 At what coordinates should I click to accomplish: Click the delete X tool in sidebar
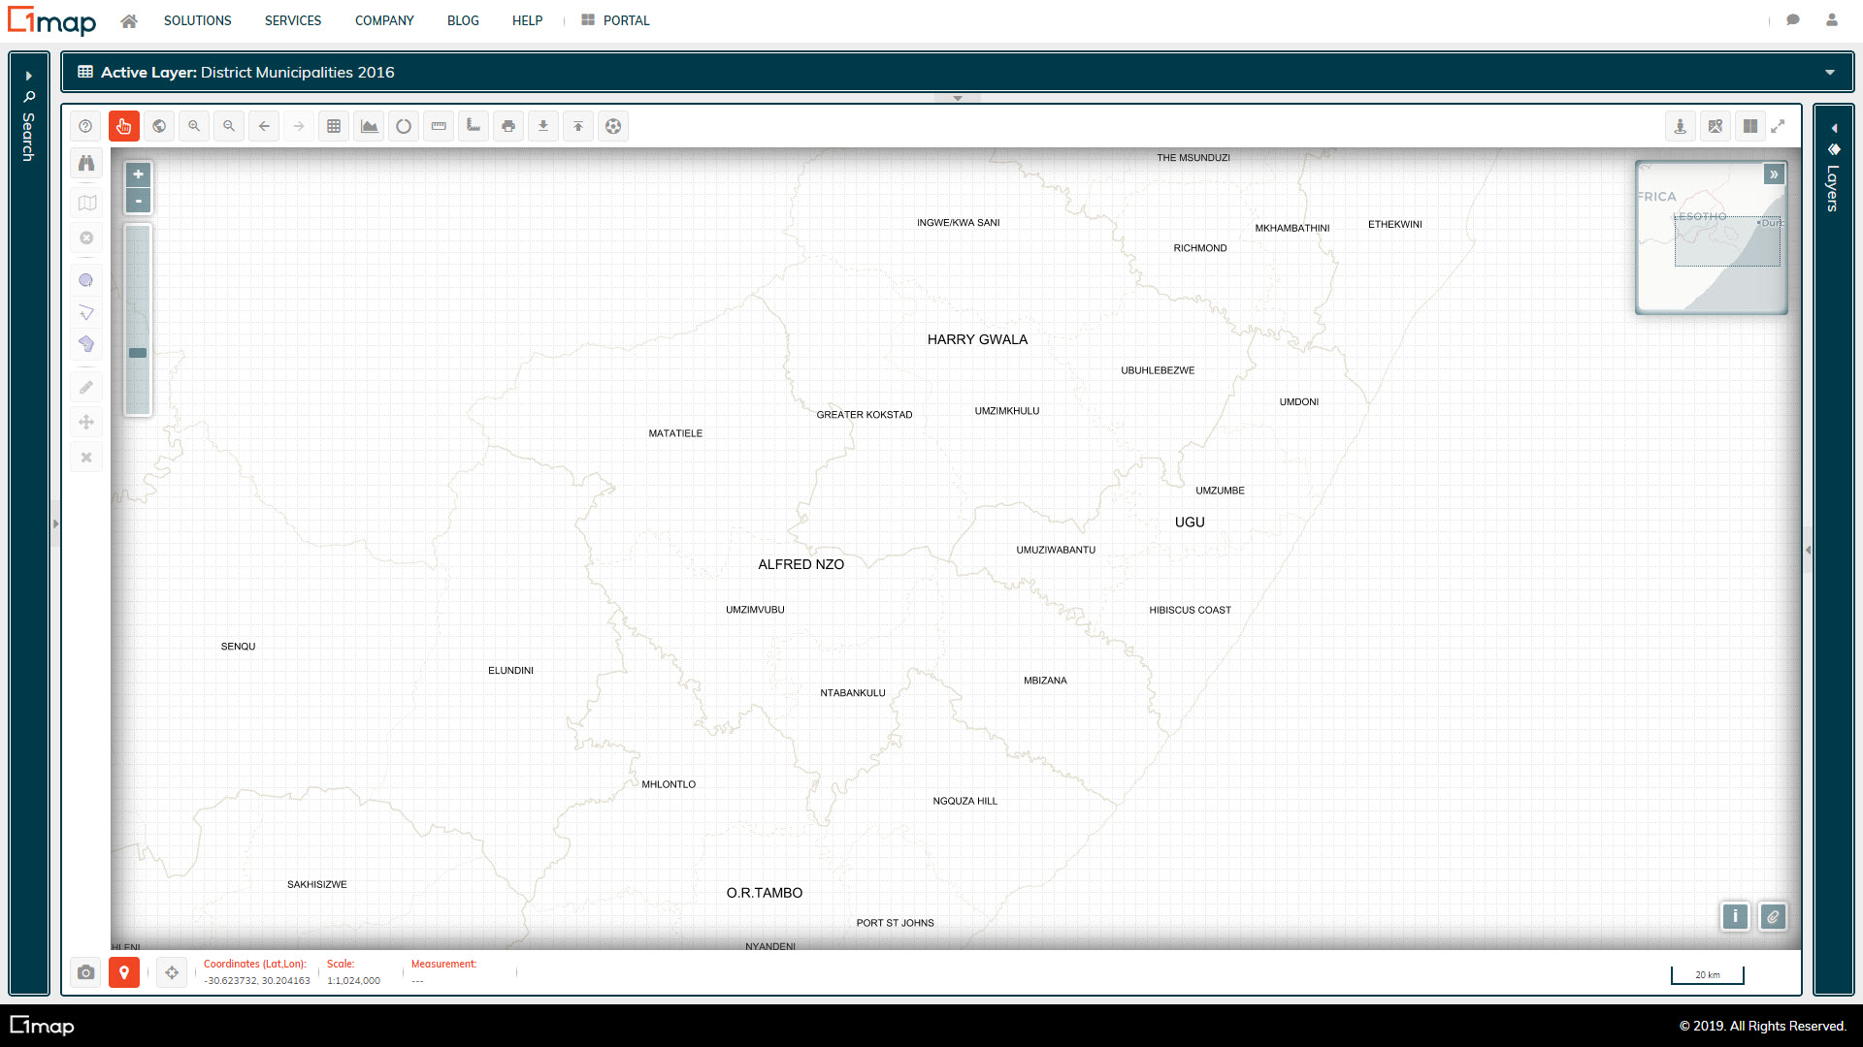pos(86,457)
